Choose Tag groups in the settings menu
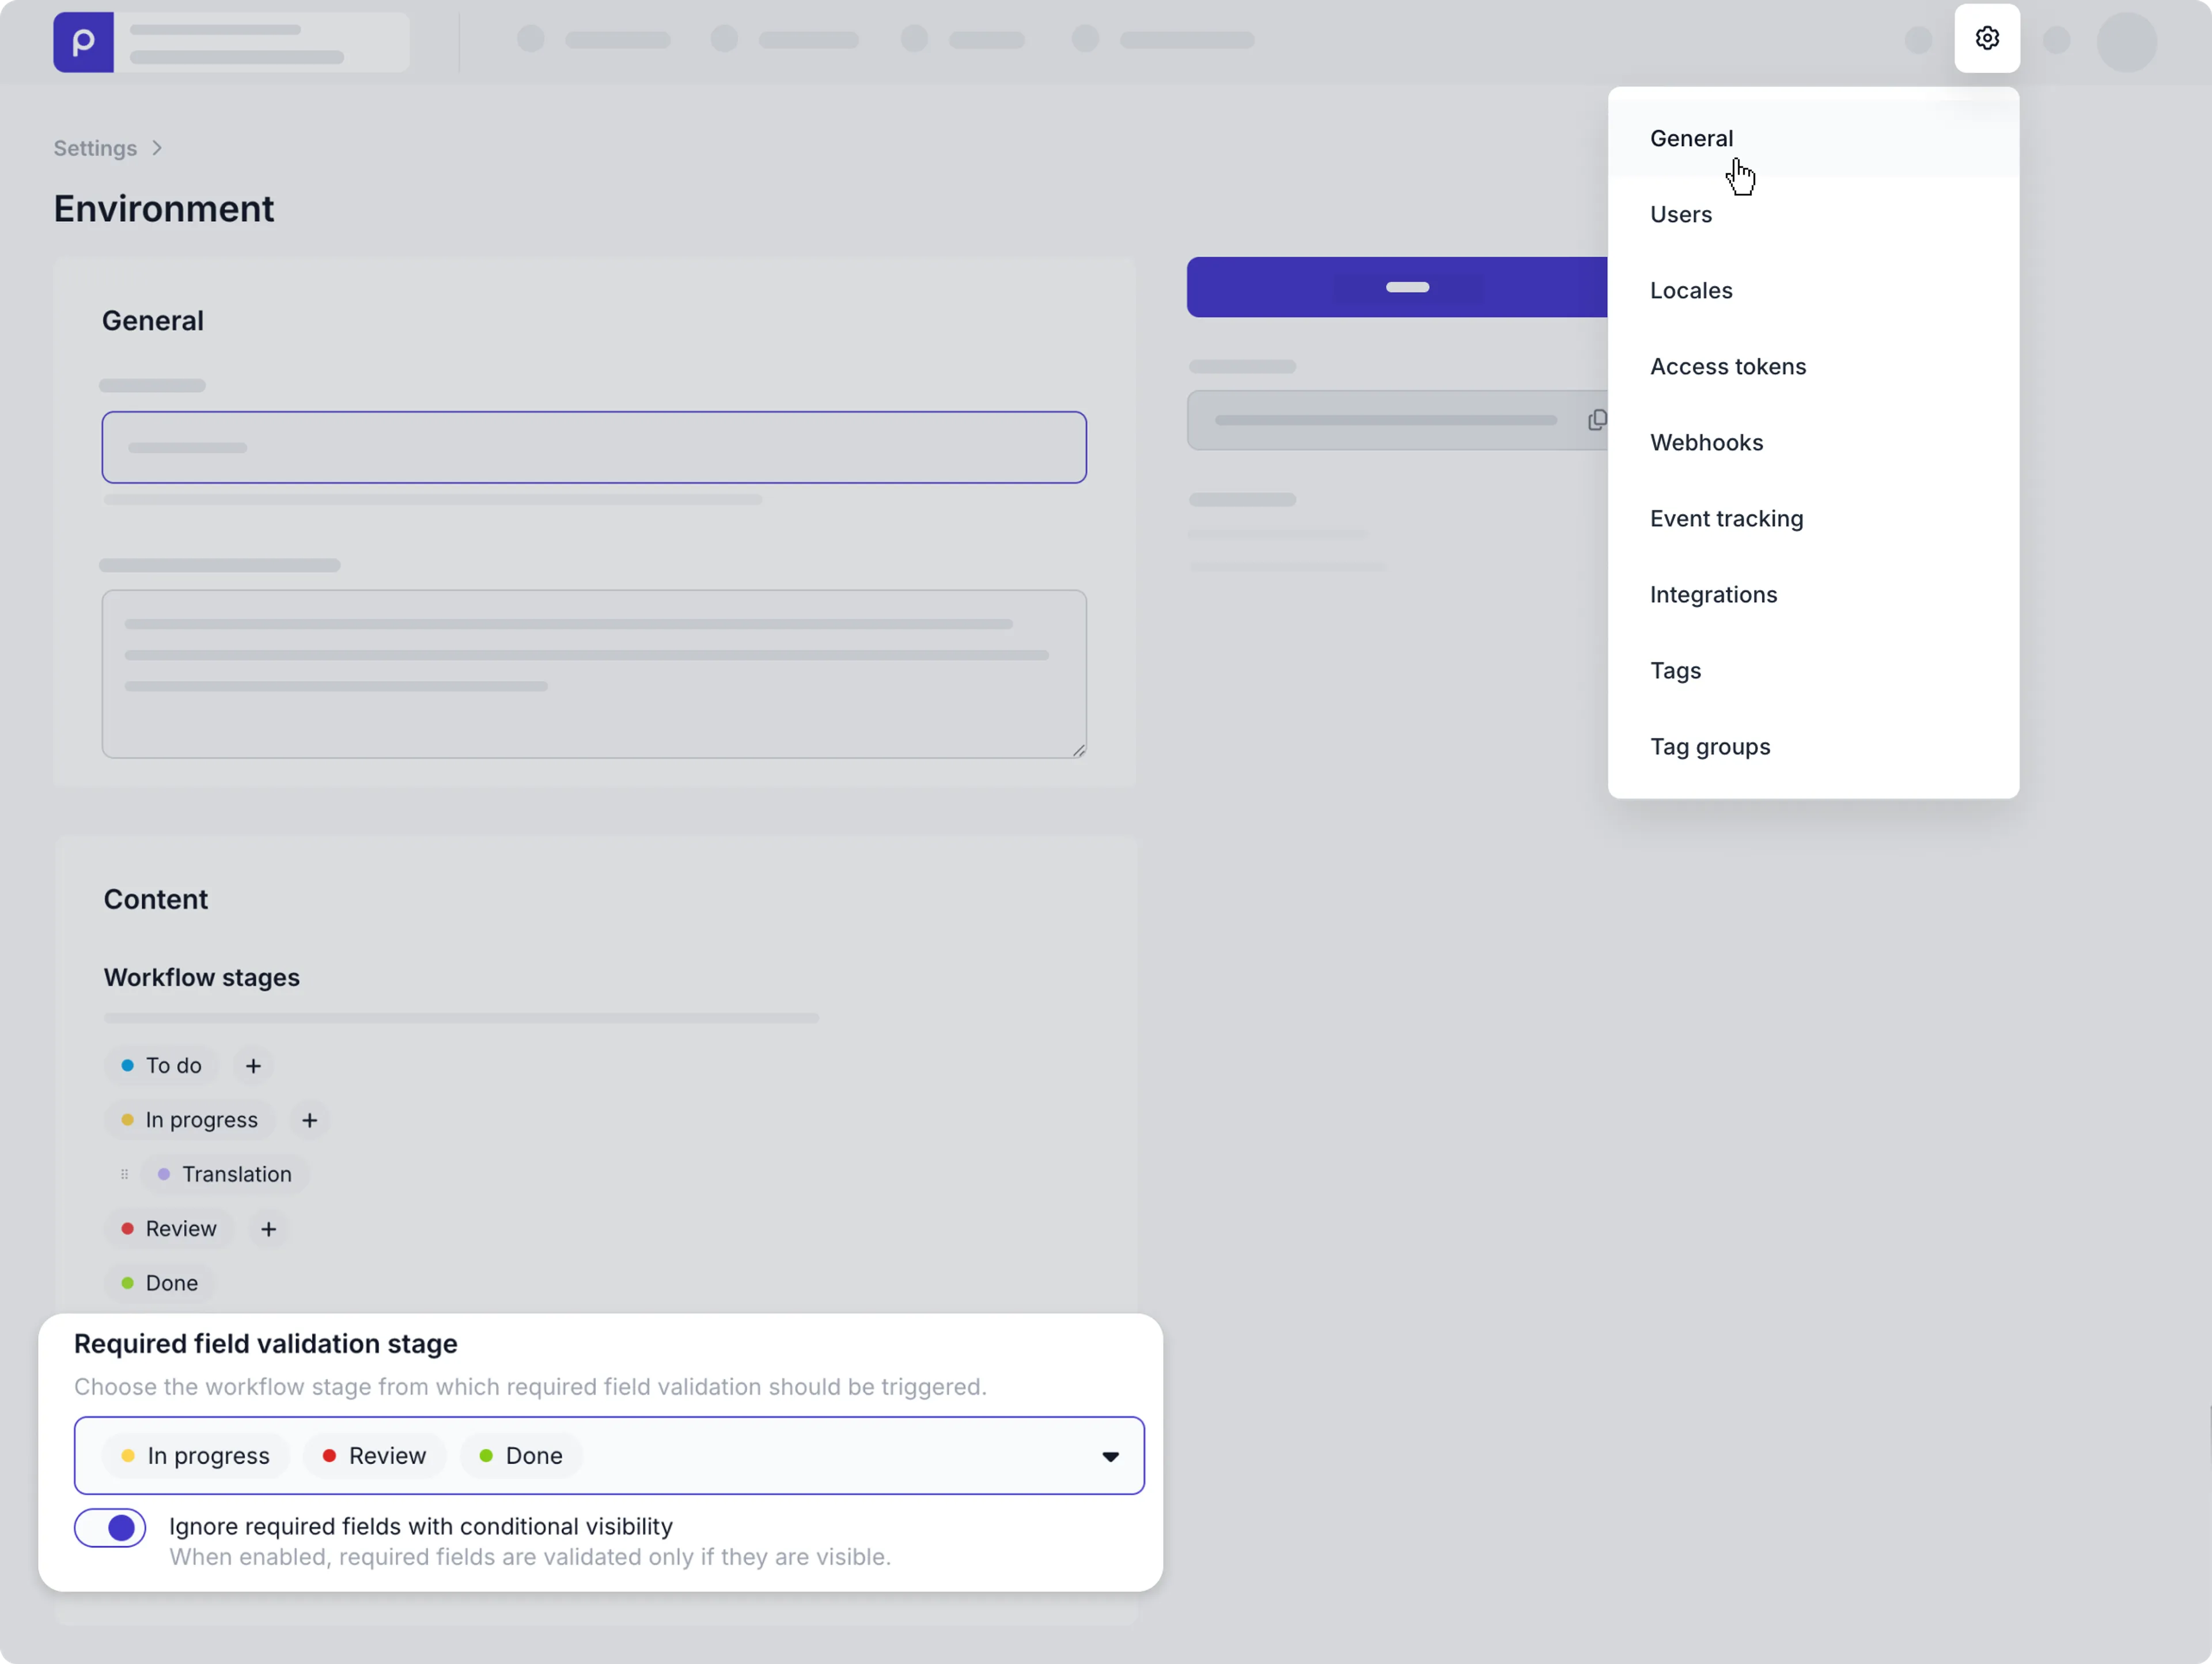Viewport: 2212px width, 1664px height. click(1709, 746)
